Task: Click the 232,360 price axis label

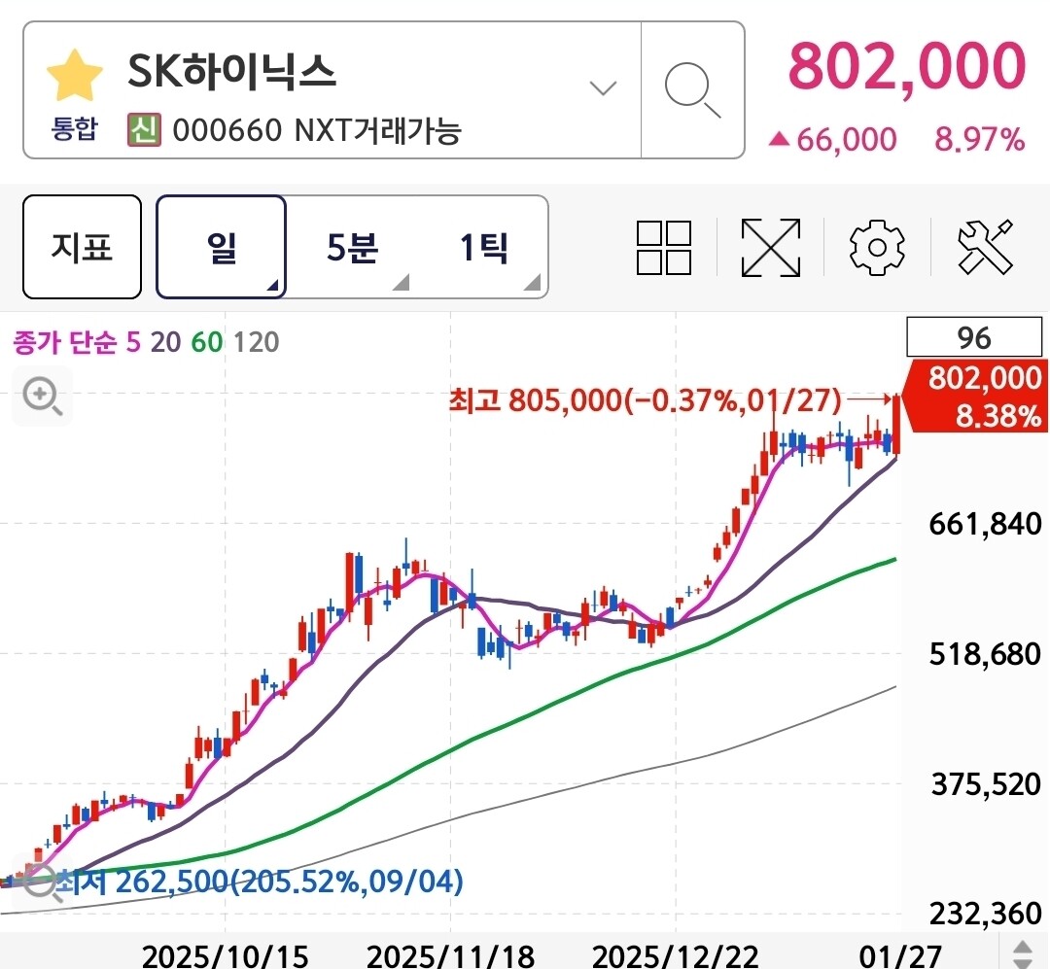Action: point(985,914)
